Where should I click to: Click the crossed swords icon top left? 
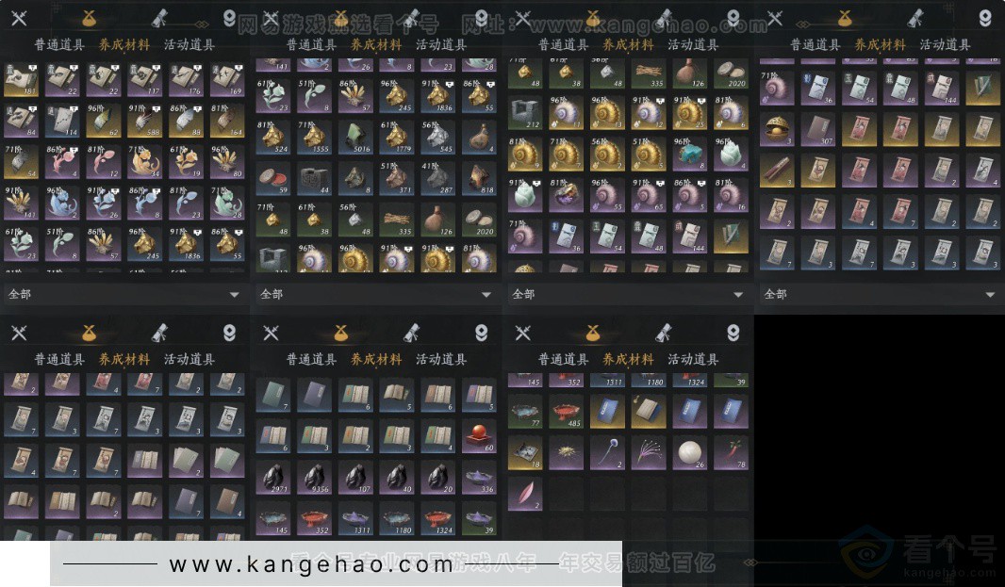coord(17,16)
